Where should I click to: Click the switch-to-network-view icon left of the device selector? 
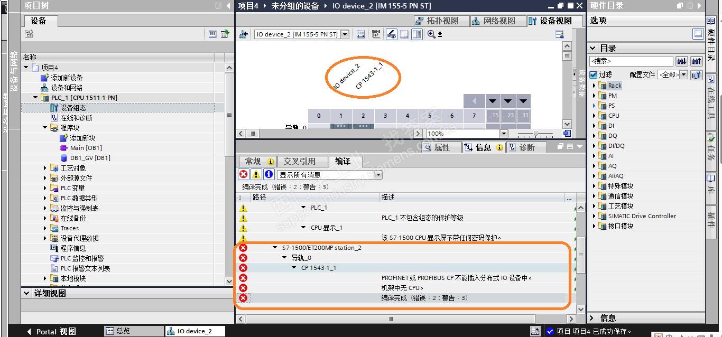tap(244, 34)
